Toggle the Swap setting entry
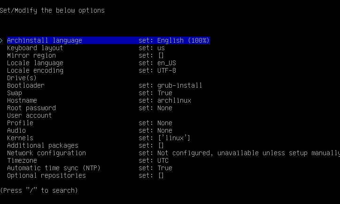Image resolution: width=340 pixels, height=204 pixels. point(15,93)
